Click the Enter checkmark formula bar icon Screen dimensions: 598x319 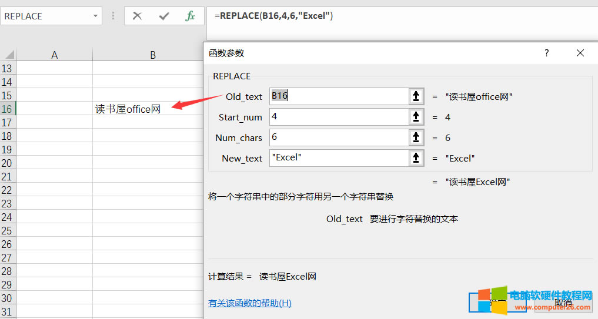[x=164, y=16]
